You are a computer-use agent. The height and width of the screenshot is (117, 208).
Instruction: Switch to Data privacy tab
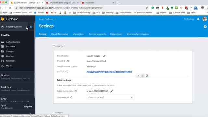pyautogui.click(x=116, y=34)
